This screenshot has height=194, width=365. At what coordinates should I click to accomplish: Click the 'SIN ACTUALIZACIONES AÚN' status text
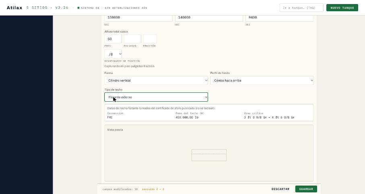coord(126,8)
